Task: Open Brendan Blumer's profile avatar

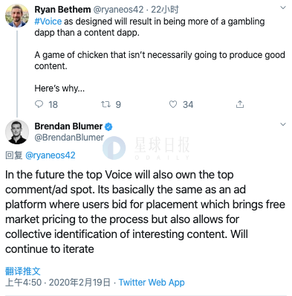Action: (x=17, y=132)
